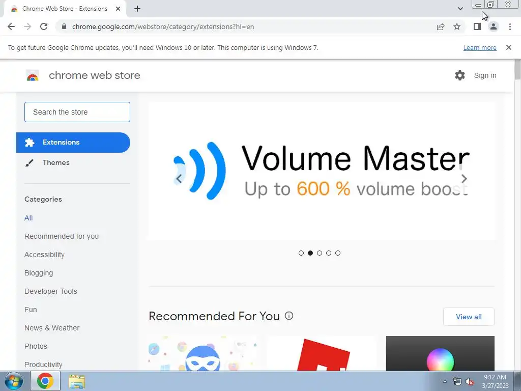
Task: Click the Chrome Web Store rainbow logo
Action: coord(33,75)
